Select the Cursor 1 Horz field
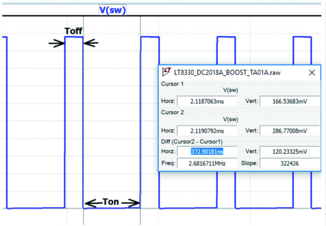The width and height of the screenshot is (326, 226). tap(207, 101)
